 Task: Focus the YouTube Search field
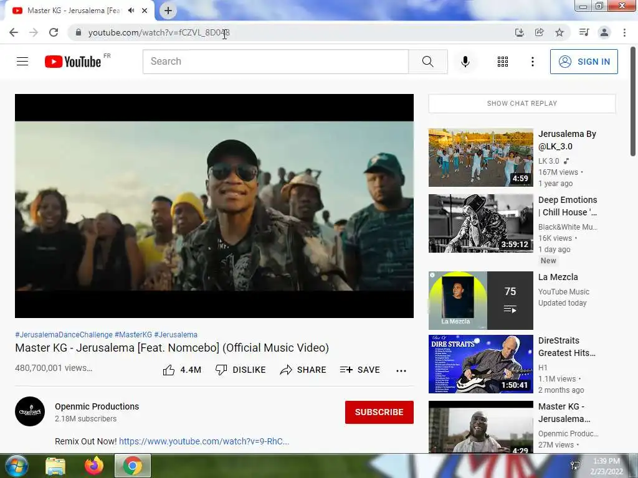click(x=275, y=62)
